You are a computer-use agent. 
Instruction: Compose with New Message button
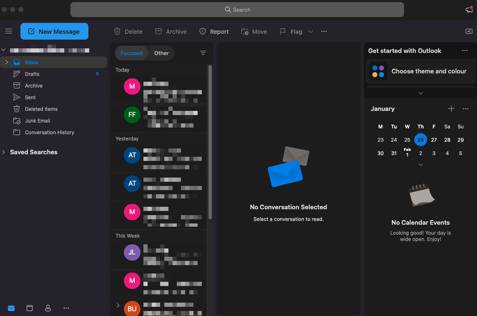tap(55, 31)
